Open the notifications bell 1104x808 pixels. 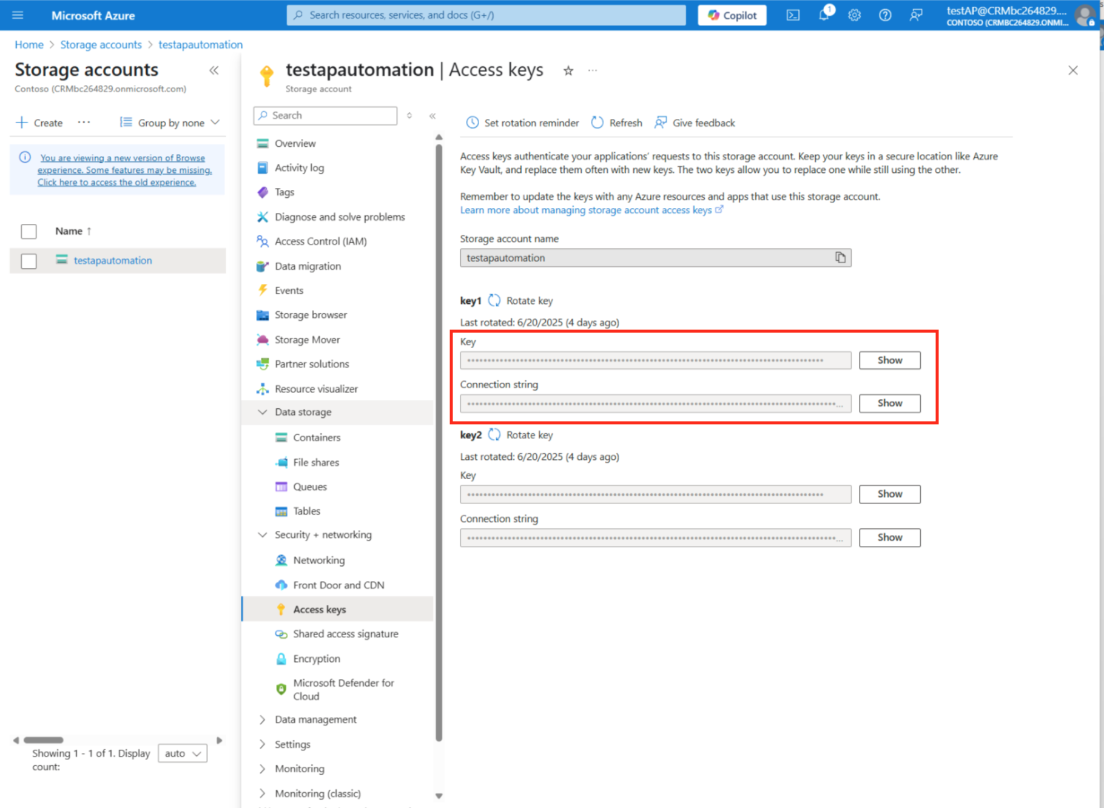point(824,15)
